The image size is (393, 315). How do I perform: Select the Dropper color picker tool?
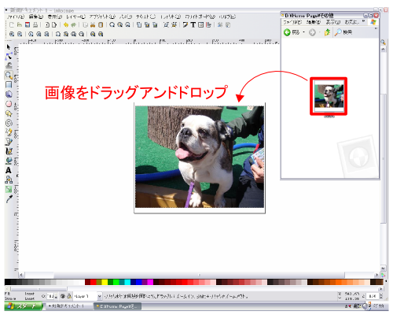tap(9, 199)
